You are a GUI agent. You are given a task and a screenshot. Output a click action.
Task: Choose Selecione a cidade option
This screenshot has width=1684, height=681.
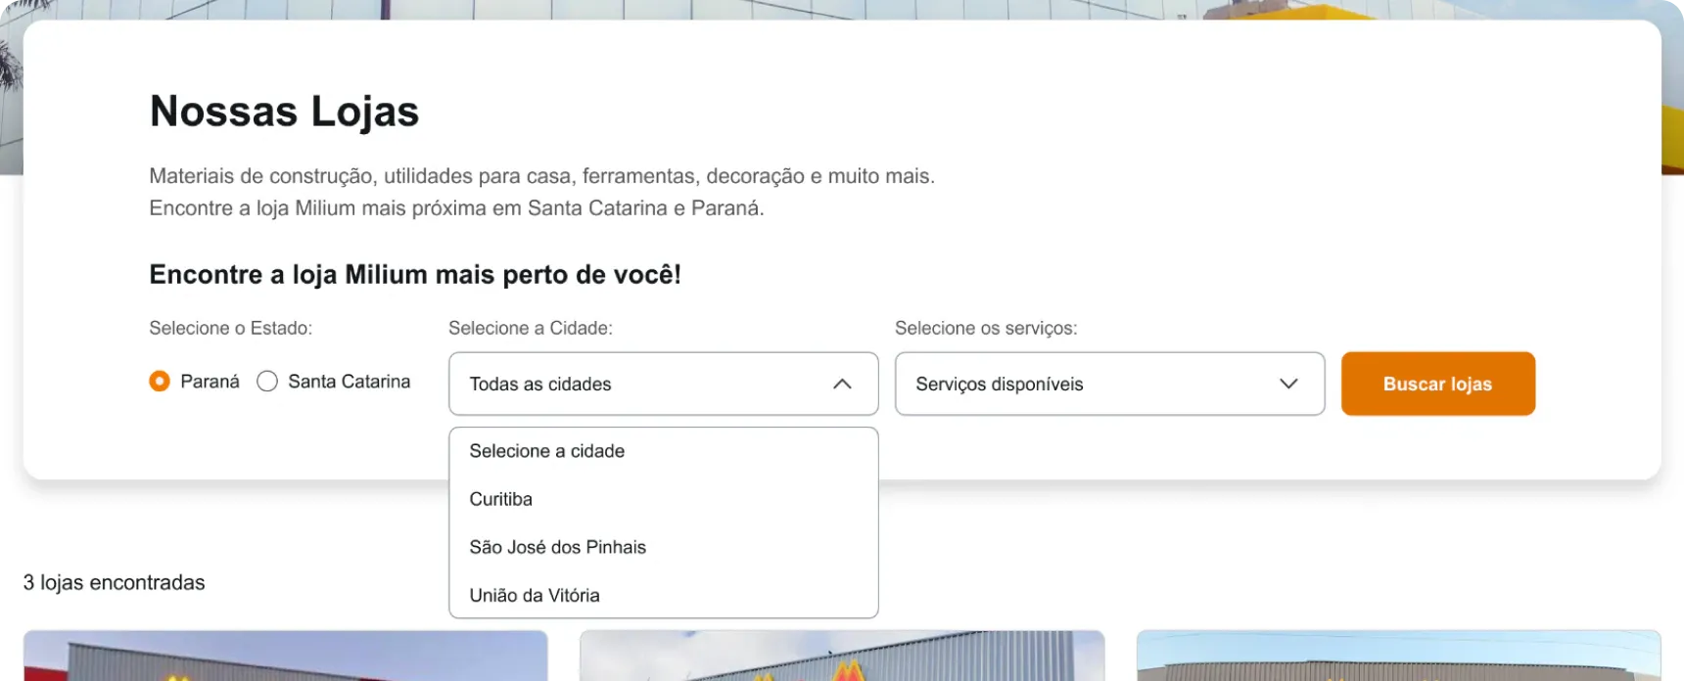[663, 451]
